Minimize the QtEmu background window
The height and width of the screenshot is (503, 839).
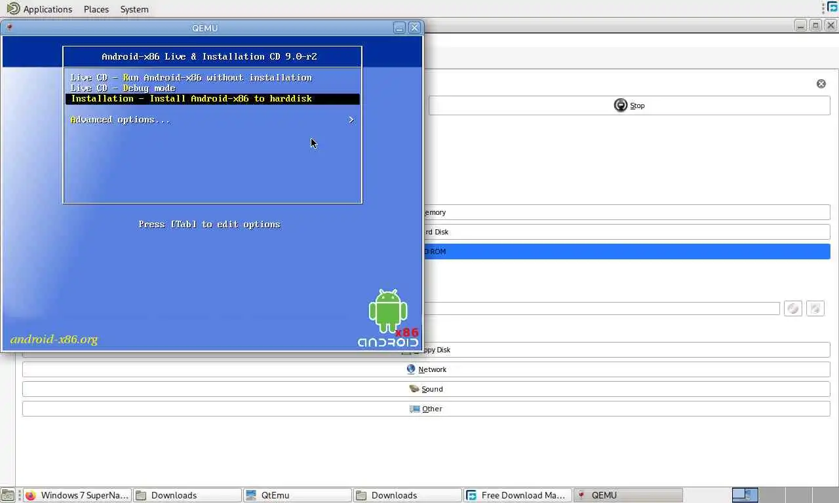pos(801,26)
